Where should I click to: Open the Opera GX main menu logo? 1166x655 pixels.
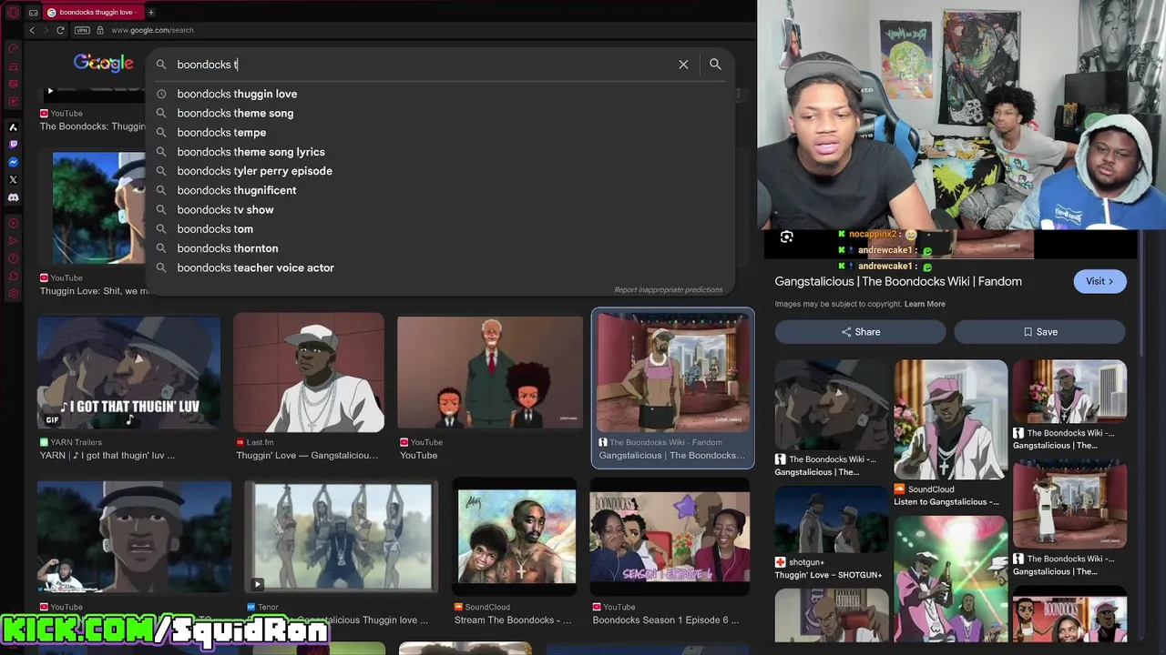coord(13,12)
